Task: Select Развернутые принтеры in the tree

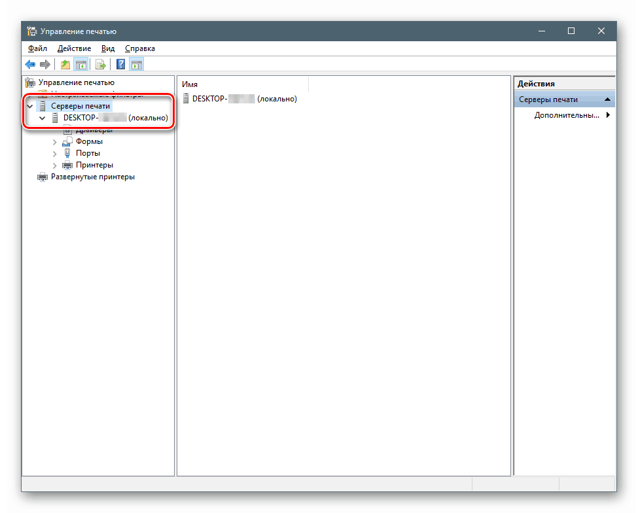Action: [x=93, y=177]
